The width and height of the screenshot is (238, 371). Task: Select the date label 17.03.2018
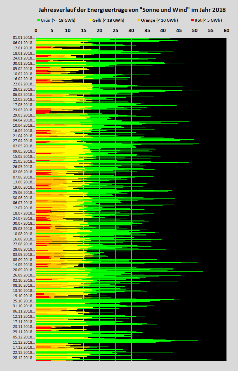click(24, 105)
